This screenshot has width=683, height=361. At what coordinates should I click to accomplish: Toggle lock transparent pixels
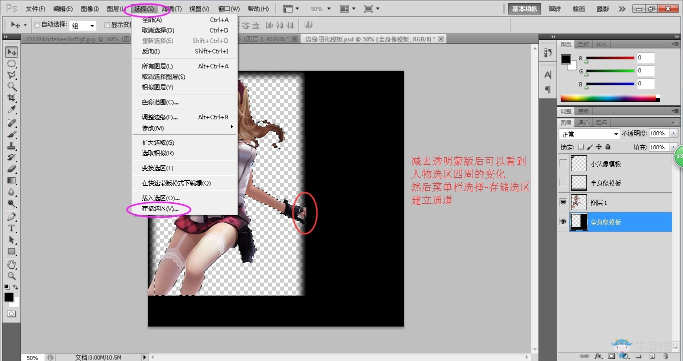[x=580, y=147]
